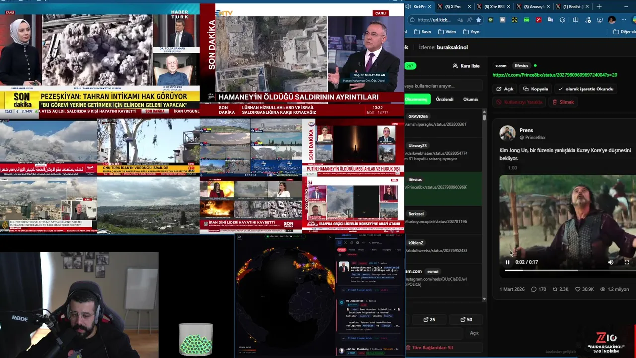
Task: Open the tweet video in fullscreen
Action: [x=627, y=262]
